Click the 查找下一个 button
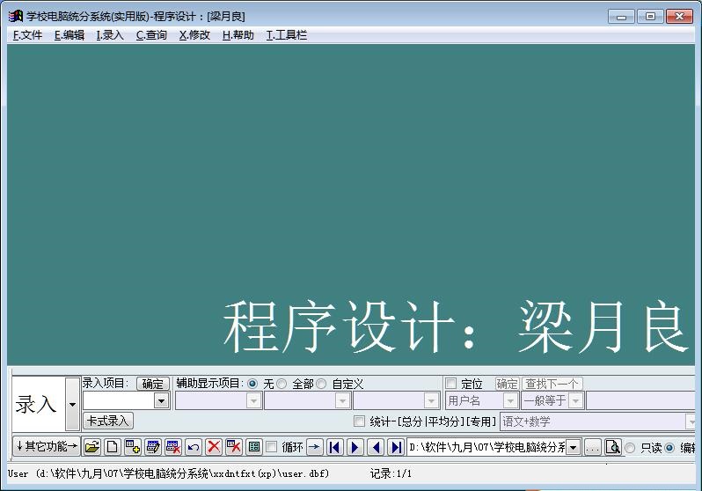Viewport: 702px width, 491px height. 552,384
